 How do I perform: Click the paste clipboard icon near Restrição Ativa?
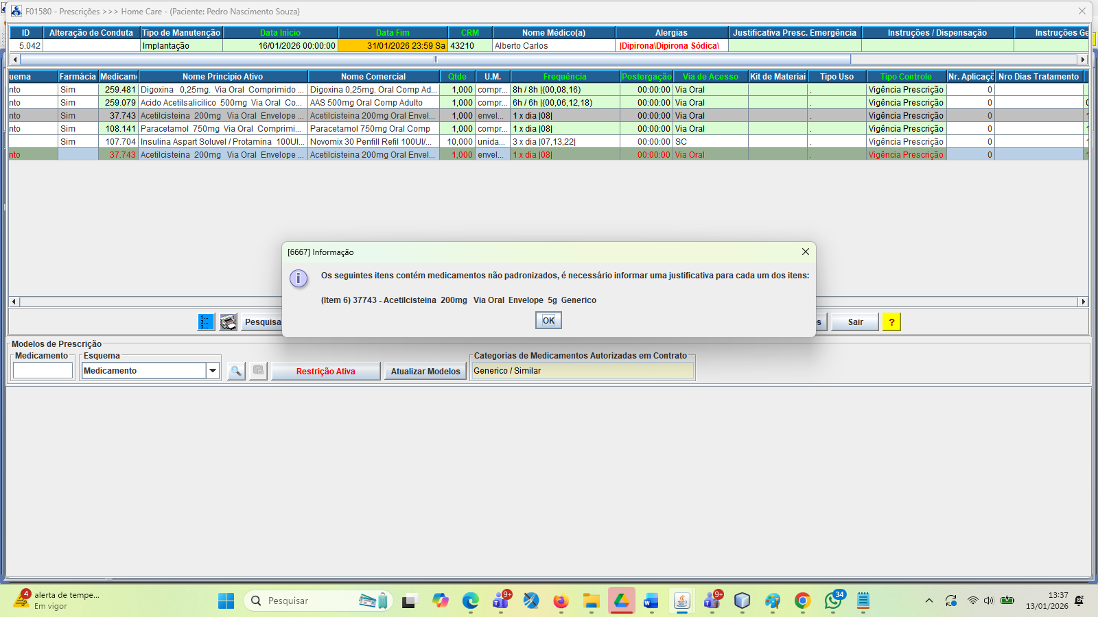pyautogui.click(x=258, y=371)
